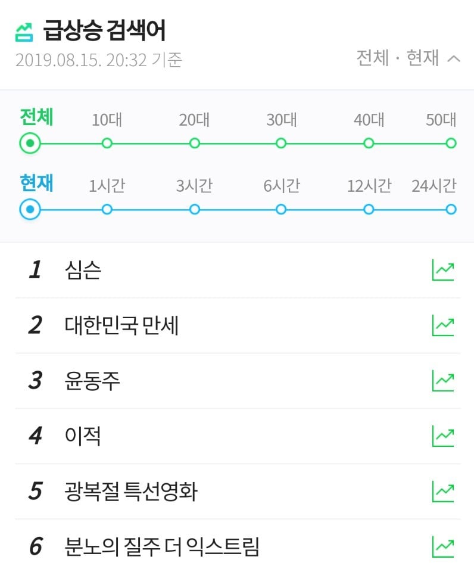Screen dimensions: 474x572
Task: Pick the 24시간 time range option
Action: coord(451,209)
